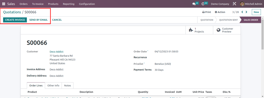The image size is (264, 98).
Task: Select the Quotation status stage
Action: coord(207,20)
